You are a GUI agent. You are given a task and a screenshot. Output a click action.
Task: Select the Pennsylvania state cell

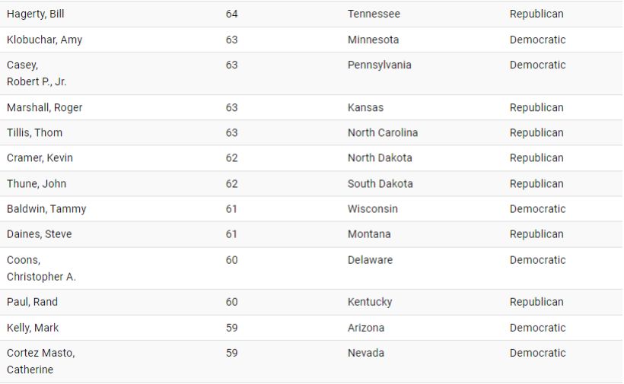pyautogui.click(x=379, y=65)
